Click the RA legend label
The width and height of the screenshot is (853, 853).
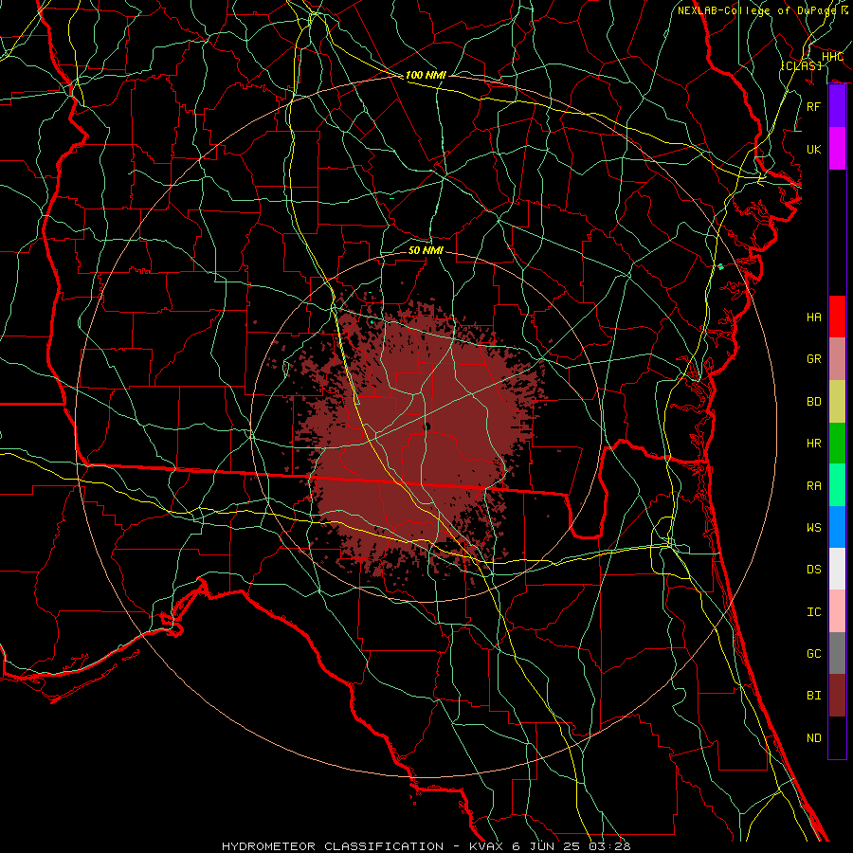pyautogui.click(x=814, y=485)
